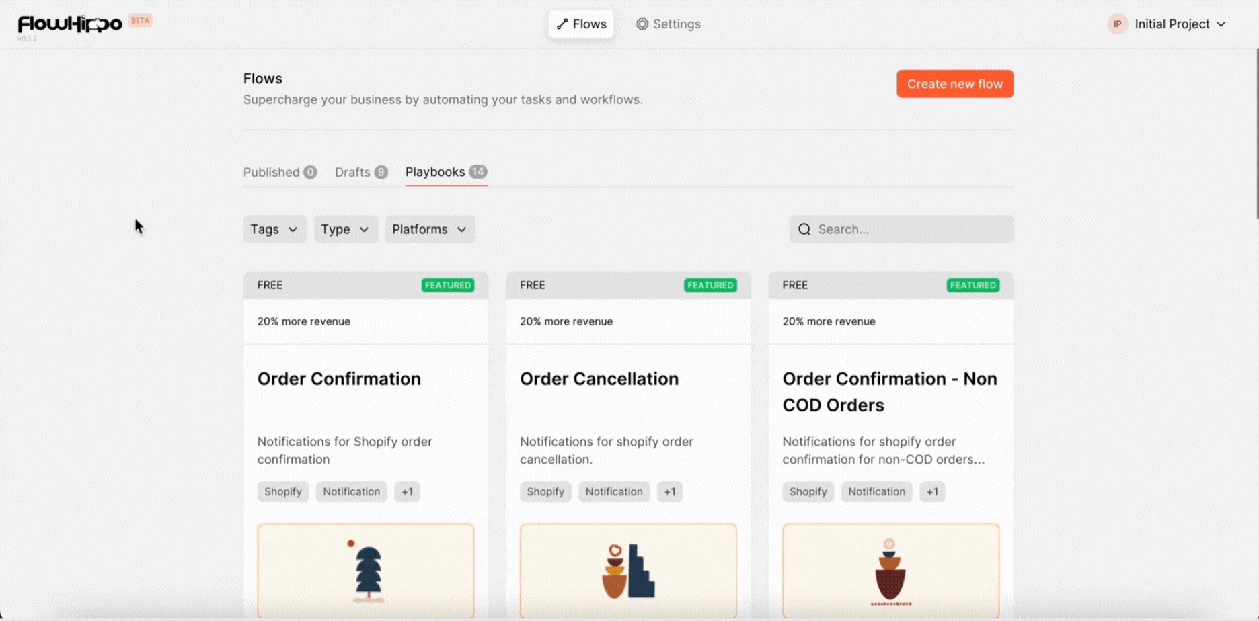
Task: Click the vase thumbnail on Non COD Orders card
Action: coord(891,571)
